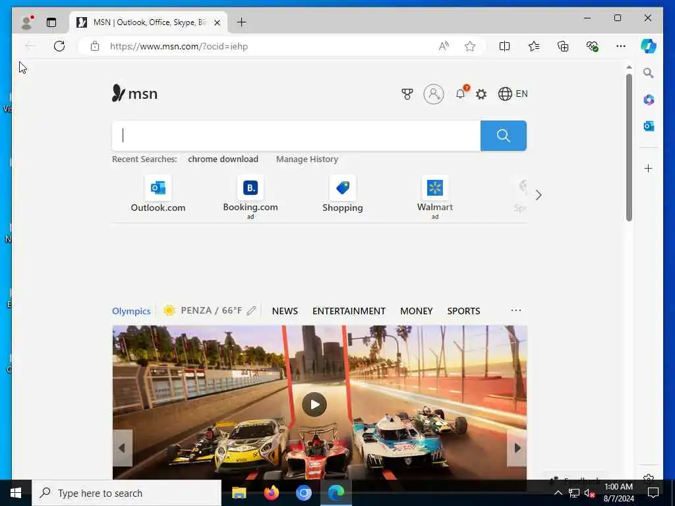Open the Favorites list

click(x=534, y=46)
